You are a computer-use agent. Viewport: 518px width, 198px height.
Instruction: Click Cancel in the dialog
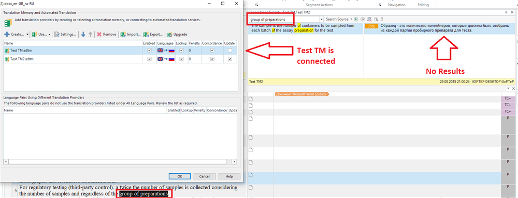pos(205,176)
